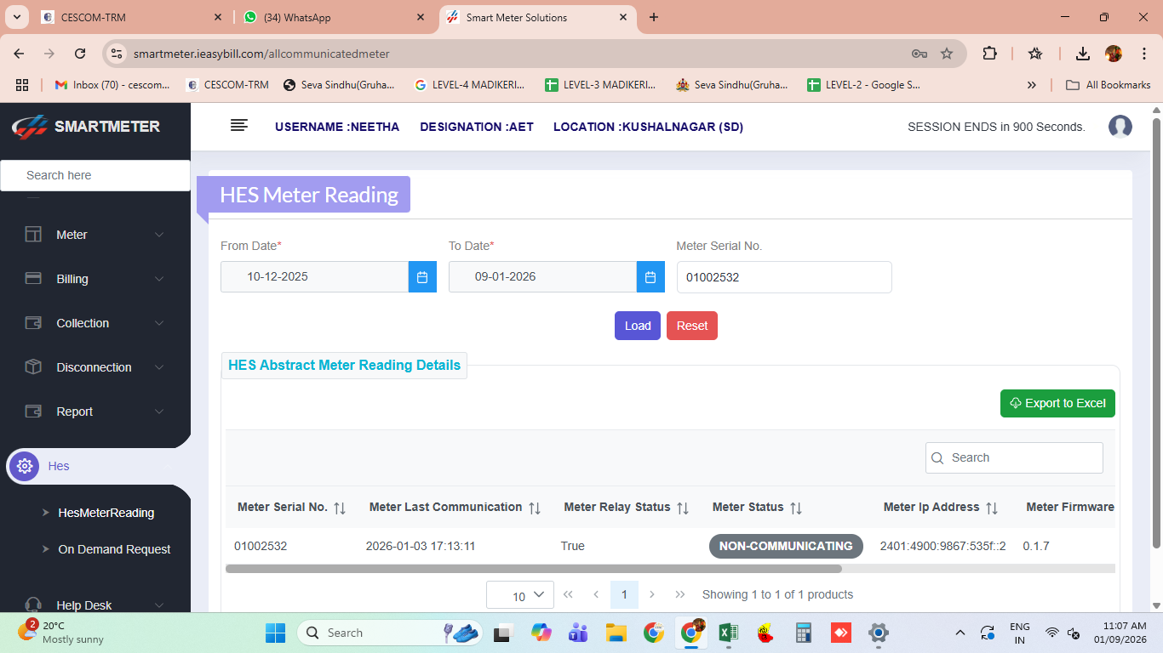Open the browser Extensions puzzle icon
This screenshot has width=1163, height=653.
pos(989,54)
